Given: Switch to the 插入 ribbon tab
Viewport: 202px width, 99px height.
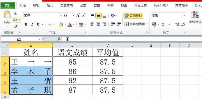Looking at the screenshot, I should coord(50,5).
